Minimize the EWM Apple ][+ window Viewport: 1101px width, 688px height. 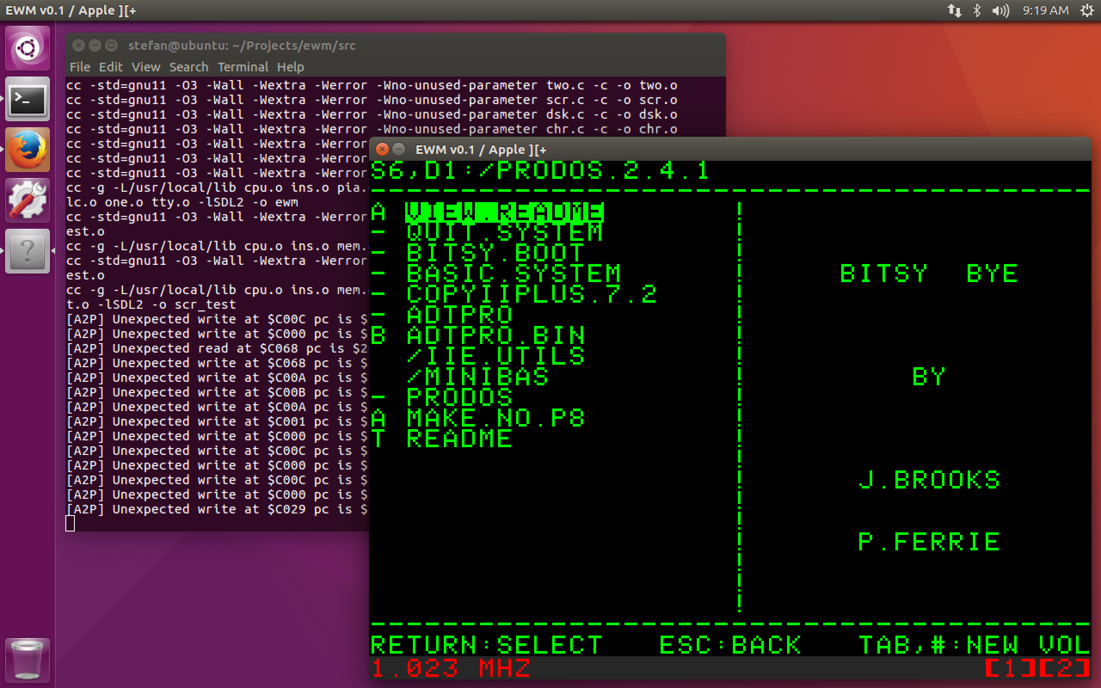[399, 149]
